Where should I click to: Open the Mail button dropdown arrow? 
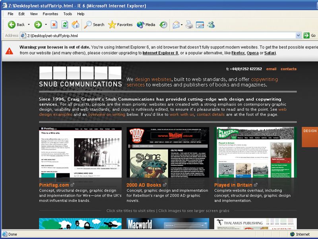[x=182, y=25]
